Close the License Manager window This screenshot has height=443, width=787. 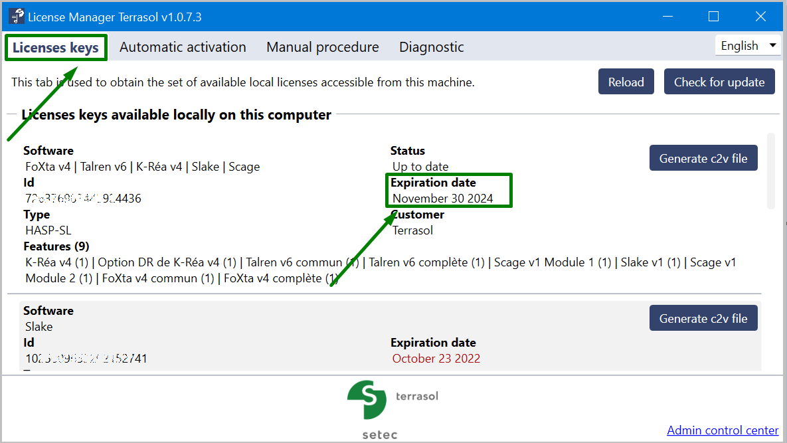[760, 17]
